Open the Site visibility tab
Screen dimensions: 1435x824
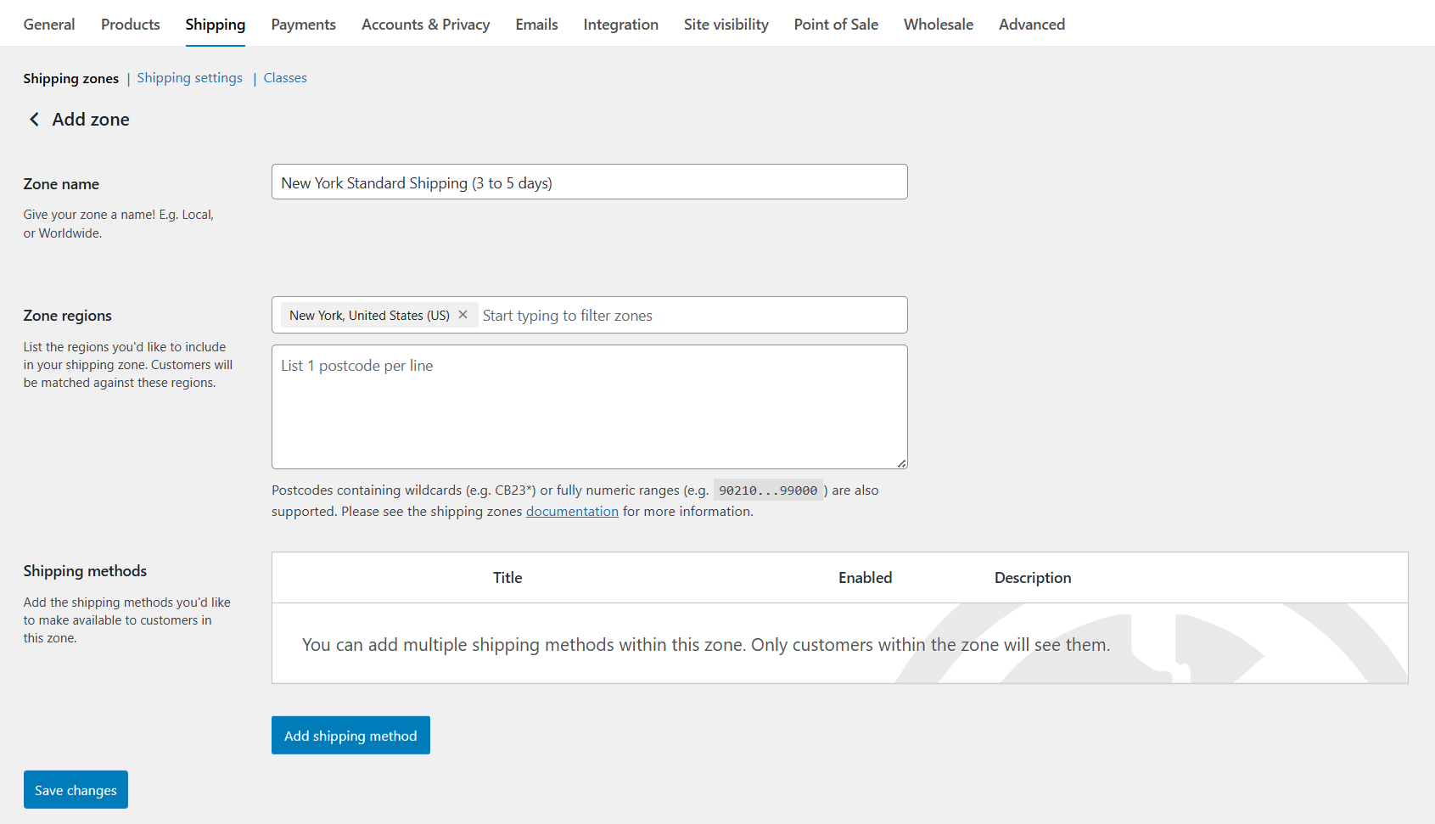(726, 24)
